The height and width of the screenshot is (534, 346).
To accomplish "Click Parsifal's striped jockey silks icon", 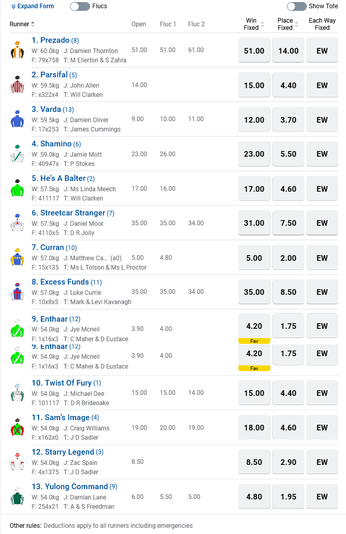I will [17, 85].
